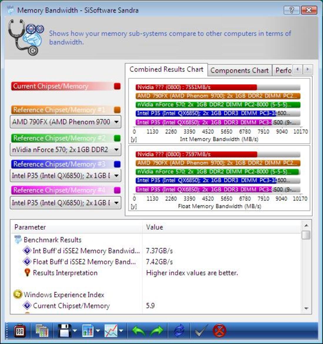Click the Nvidia 7551MB/s red bar
Image resolution: width=323 pixels, height=344 pixels.
196,87
